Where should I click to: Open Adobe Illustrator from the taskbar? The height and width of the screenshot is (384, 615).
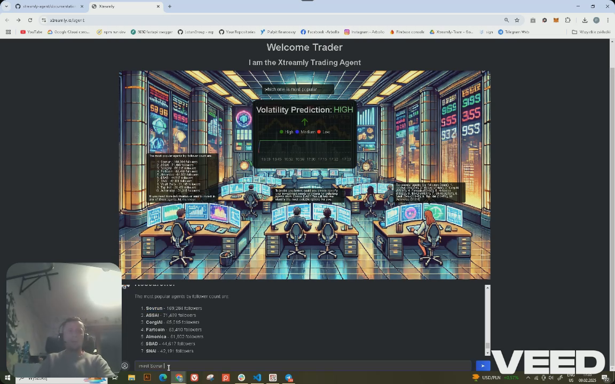[147, 378]
